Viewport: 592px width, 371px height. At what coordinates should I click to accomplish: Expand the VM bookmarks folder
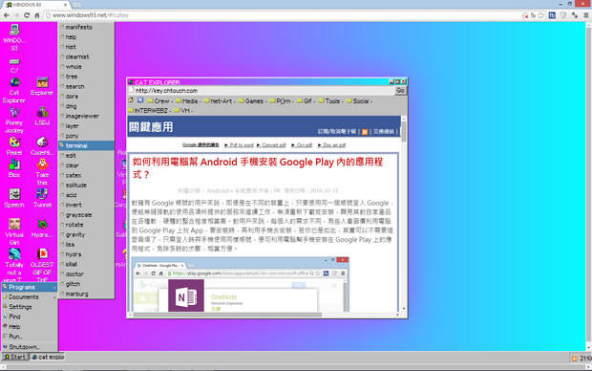(183, 110)
